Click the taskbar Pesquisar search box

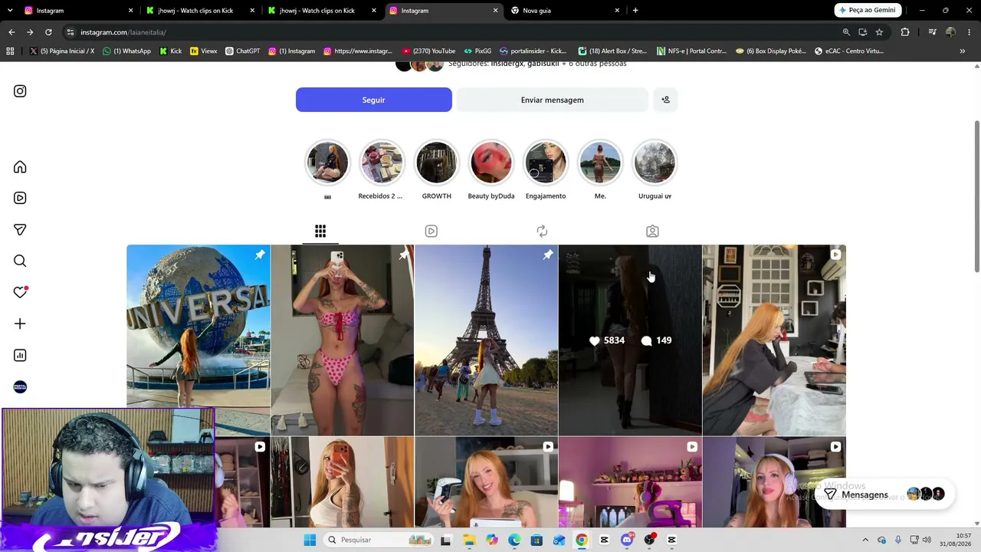(379, 540)
